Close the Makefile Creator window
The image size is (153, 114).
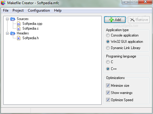pyautogui.click(x=145, y=2)
